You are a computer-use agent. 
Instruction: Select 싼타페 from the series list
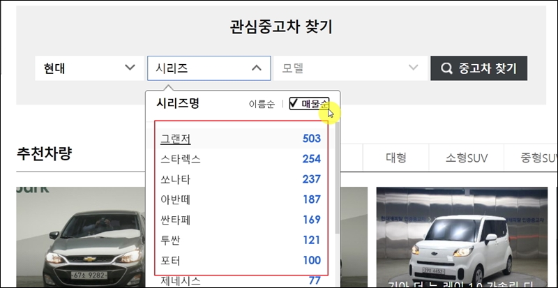(x=176, y=220)
